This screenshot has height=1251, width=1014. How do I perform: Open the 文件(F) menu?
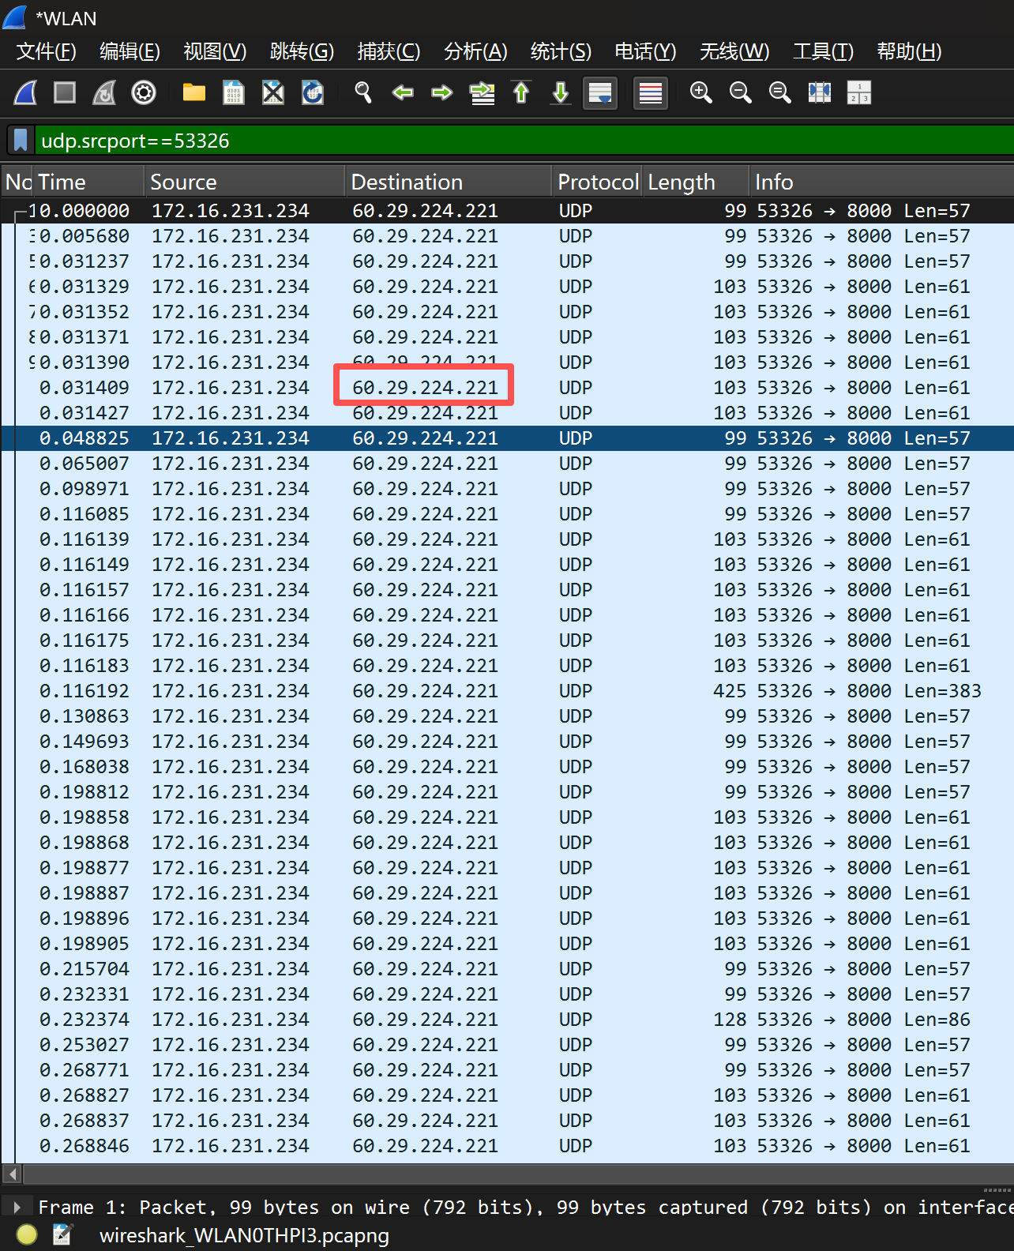(47, 51)
